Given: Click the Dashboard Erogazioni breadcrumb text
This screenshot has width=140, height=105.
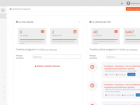Looking at the screenshot, I should pyautogui.click(x=21, y=9).
